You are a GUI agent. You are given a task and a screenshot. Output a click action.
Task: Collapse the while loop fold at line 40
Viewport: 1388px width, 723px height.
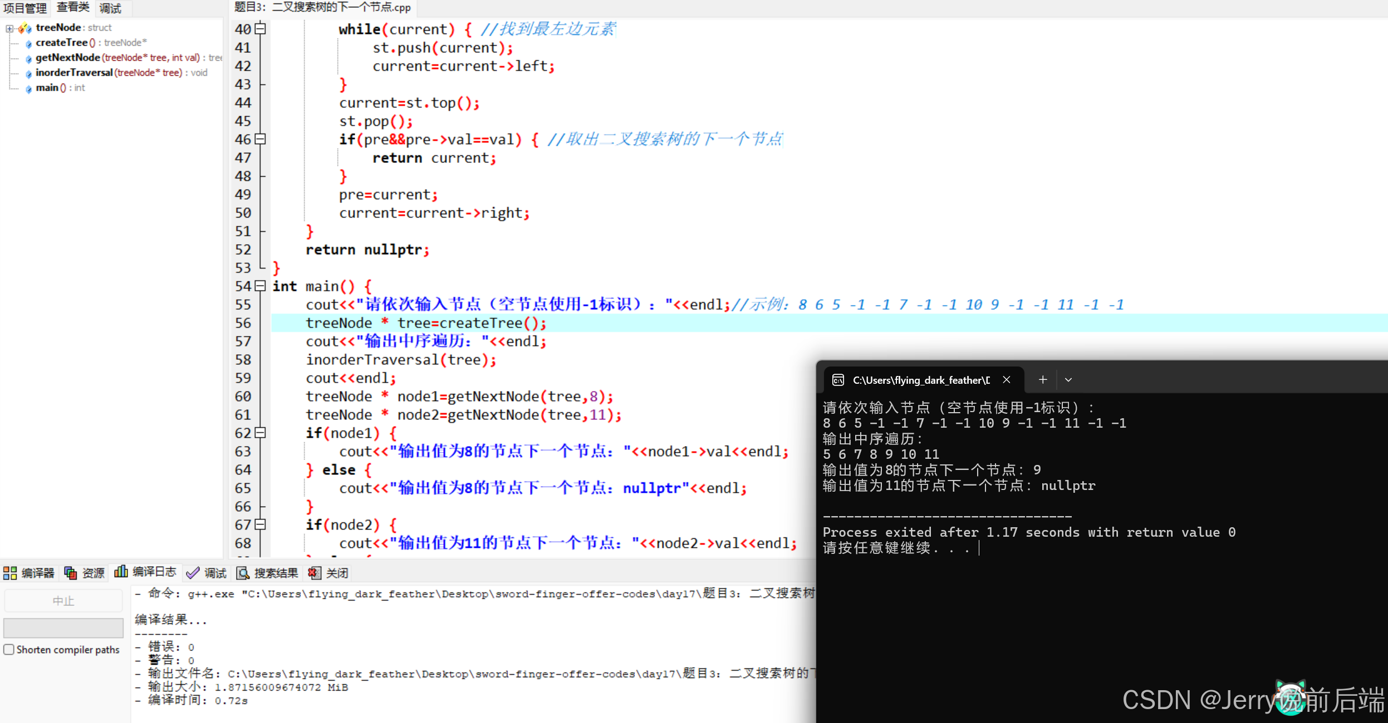click(x=260, y=29)
